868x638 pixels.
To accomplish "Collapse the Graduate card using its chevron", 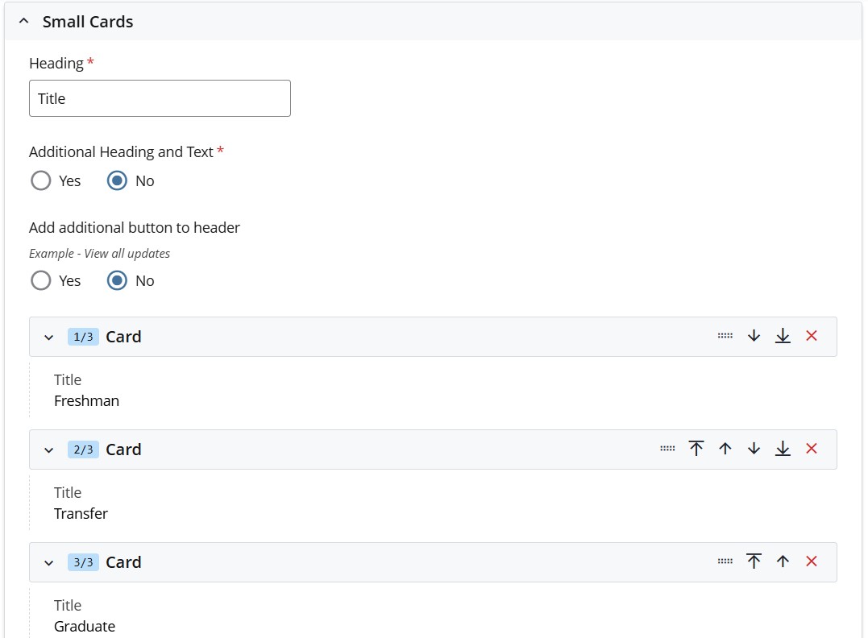I will pyautogui.click(x=48, y=563).
